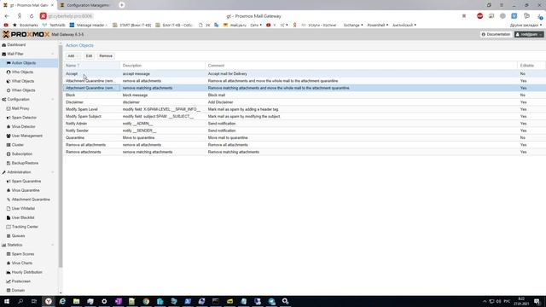Open the Add dropdown button
Screen dimensions: 546x307
click(73, 55)
